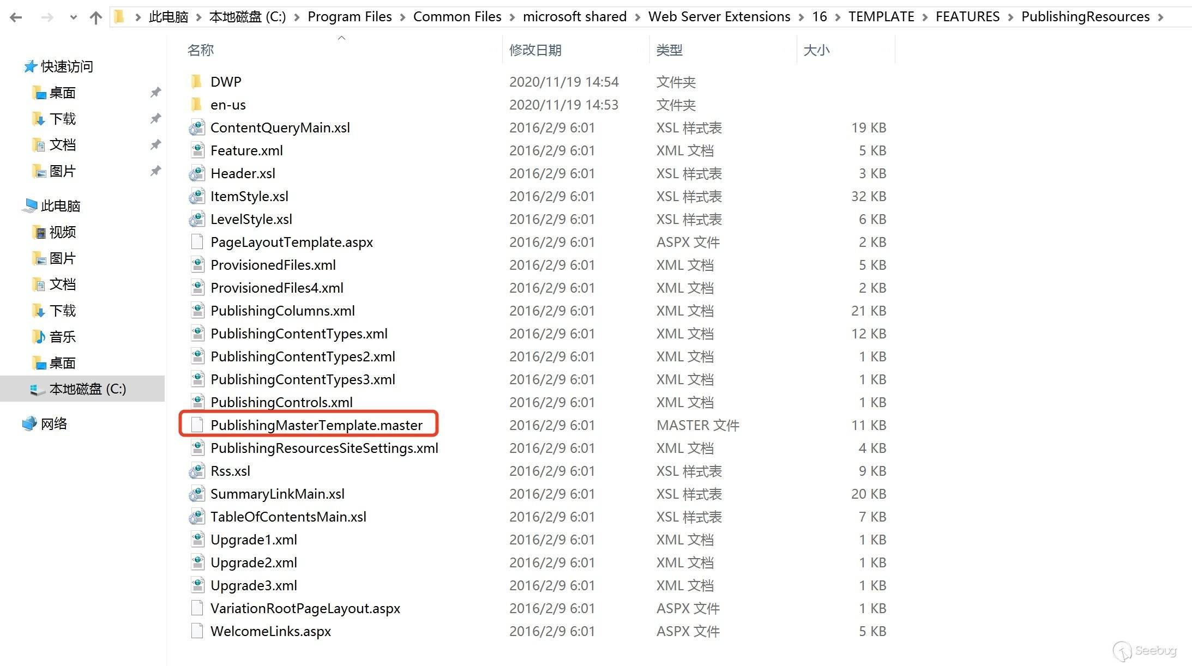Select 本地磁盘 (C:) in navigation pane
This screenshot has height=666, width=1192.
[87, 389]
